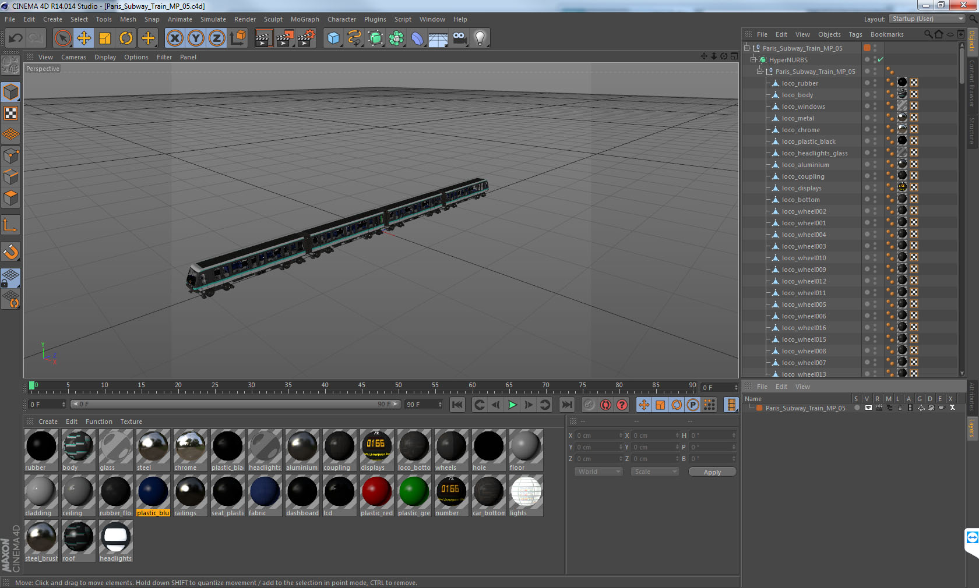Activate the Move tool in toolbar

(x=84, y=38)
